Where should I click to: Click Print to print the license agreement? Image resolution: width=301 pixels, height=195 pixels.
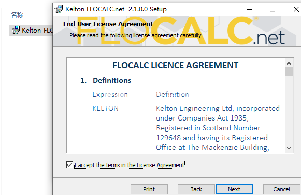coord(149,189)
